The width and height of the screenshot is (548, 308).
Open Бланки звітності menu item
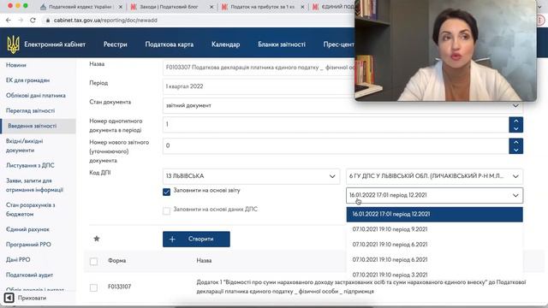pos(282,44)
